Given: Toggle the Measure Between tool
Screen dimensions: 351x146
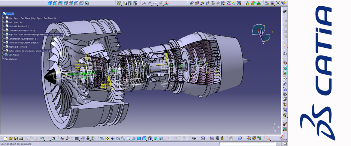Looking at the screenshot, I should [x=212, y=139].
